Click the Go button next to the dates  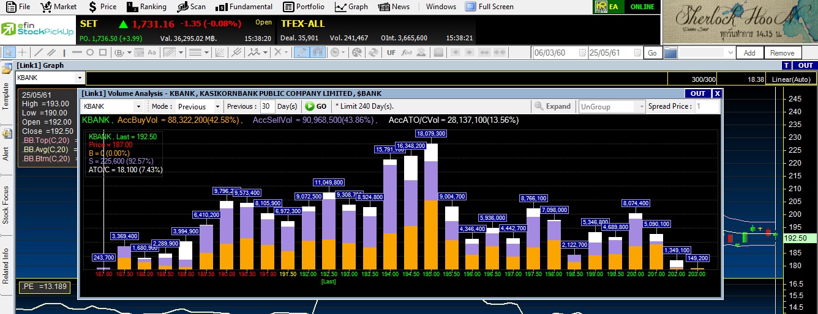coord(653,53)
